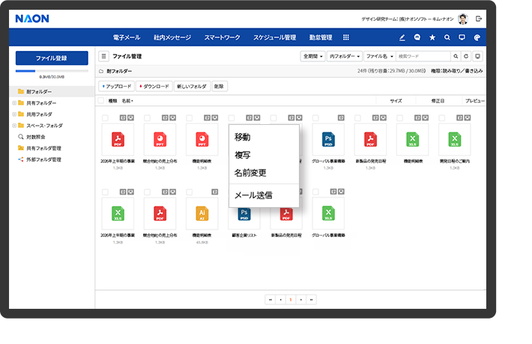Click the pencil compose icon in the top bar

pos(402,37)
